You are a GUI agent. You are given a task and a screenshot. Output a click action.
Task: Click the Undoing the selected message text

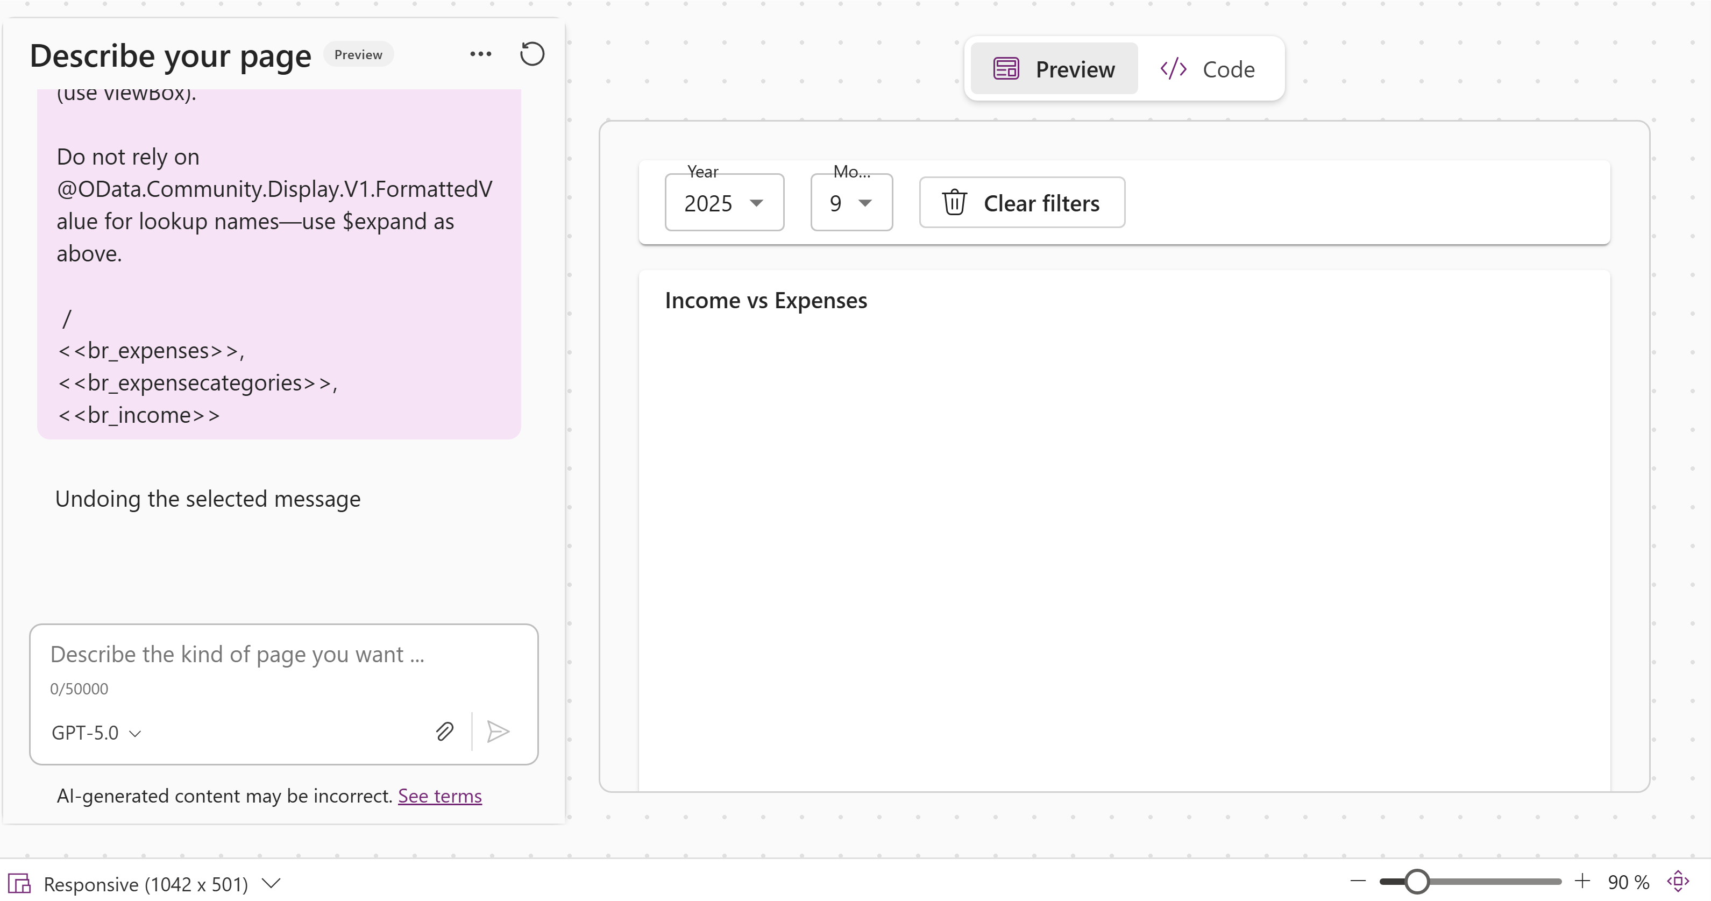pos(208,498)
